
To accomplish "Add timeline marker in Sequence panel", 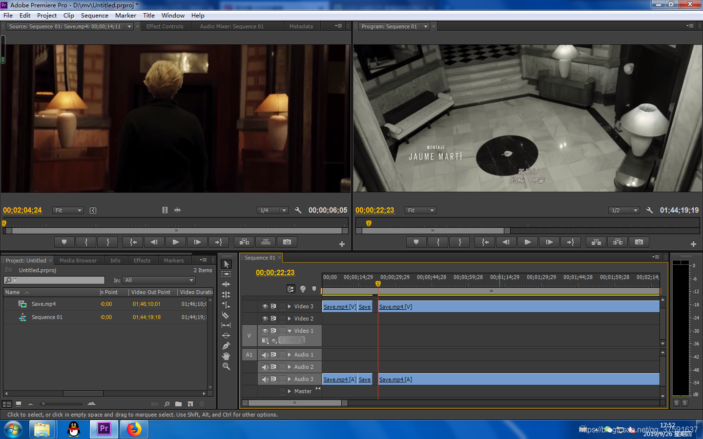I will click(x=314, y=289).
